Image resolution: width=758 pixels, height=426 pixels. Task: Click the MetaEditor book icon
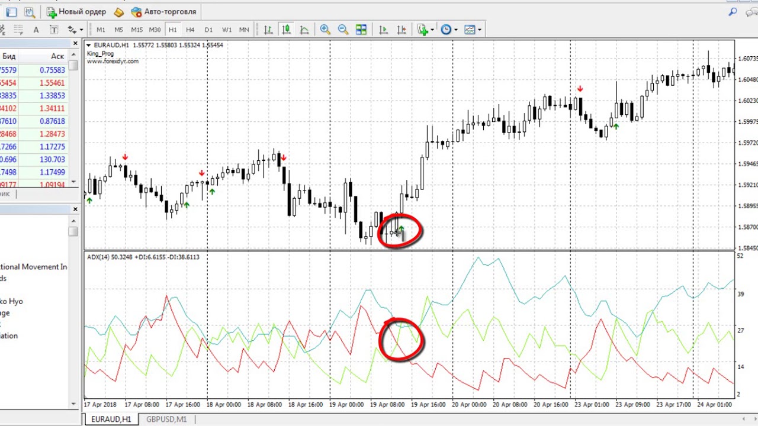pyautogui.click(x=118, y=12)
